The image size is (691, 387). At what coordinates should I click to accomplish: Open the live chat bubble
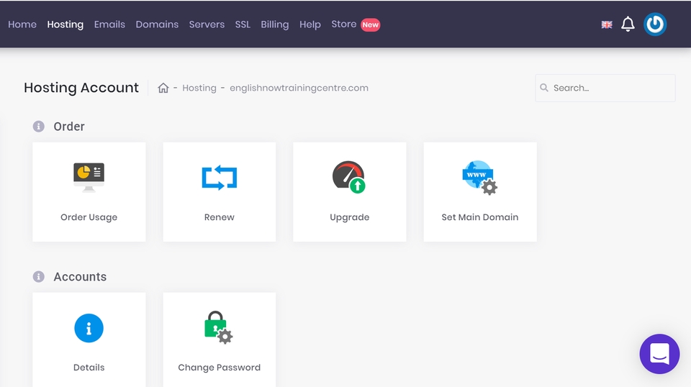[659, 354]
